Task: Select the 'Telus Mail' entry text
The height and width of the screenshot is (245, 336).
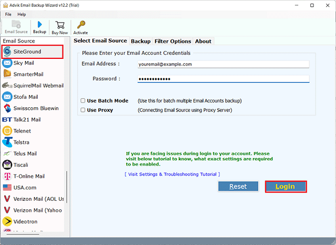Action: click(25, 154)
